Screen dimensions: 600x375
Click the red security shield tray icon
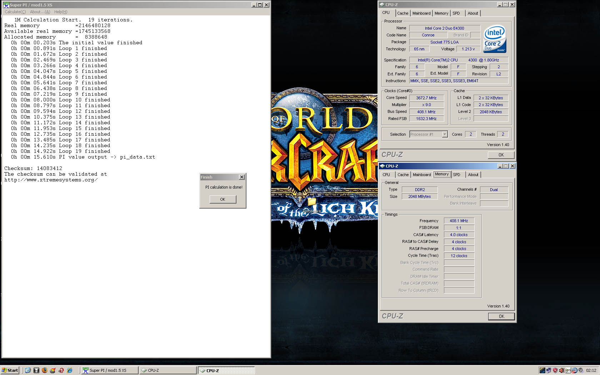coord(555,370)
